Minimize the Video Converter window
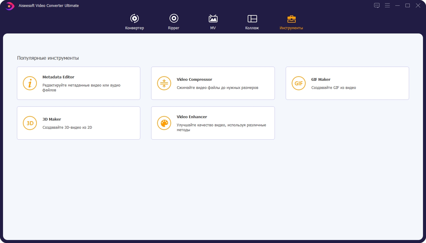Viewport: 426px width, 243px height. [398, 5]
